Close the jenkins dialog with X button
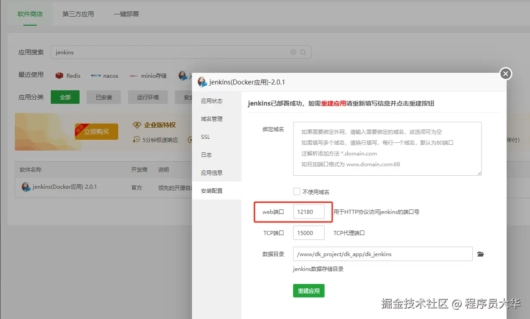This screenshot has height=319, width=530. tap(506, 74)
